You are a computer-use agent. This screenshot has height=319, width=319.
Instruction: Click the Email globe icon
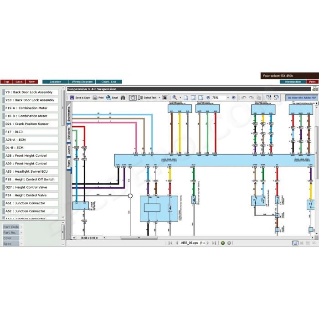pyautogui.click(x=108, y=98)
